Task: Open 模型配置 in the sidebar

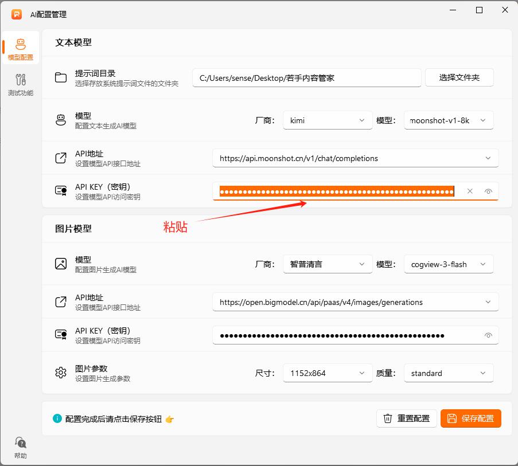Action: coord(21,49)
